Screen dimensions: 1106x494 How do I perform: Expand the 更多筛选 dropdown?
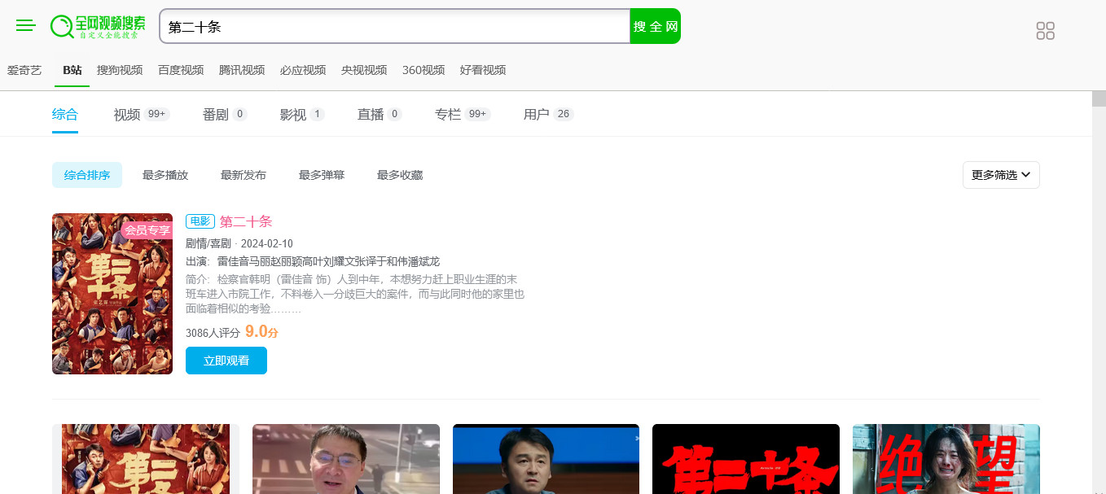[x=1001, y=175]
